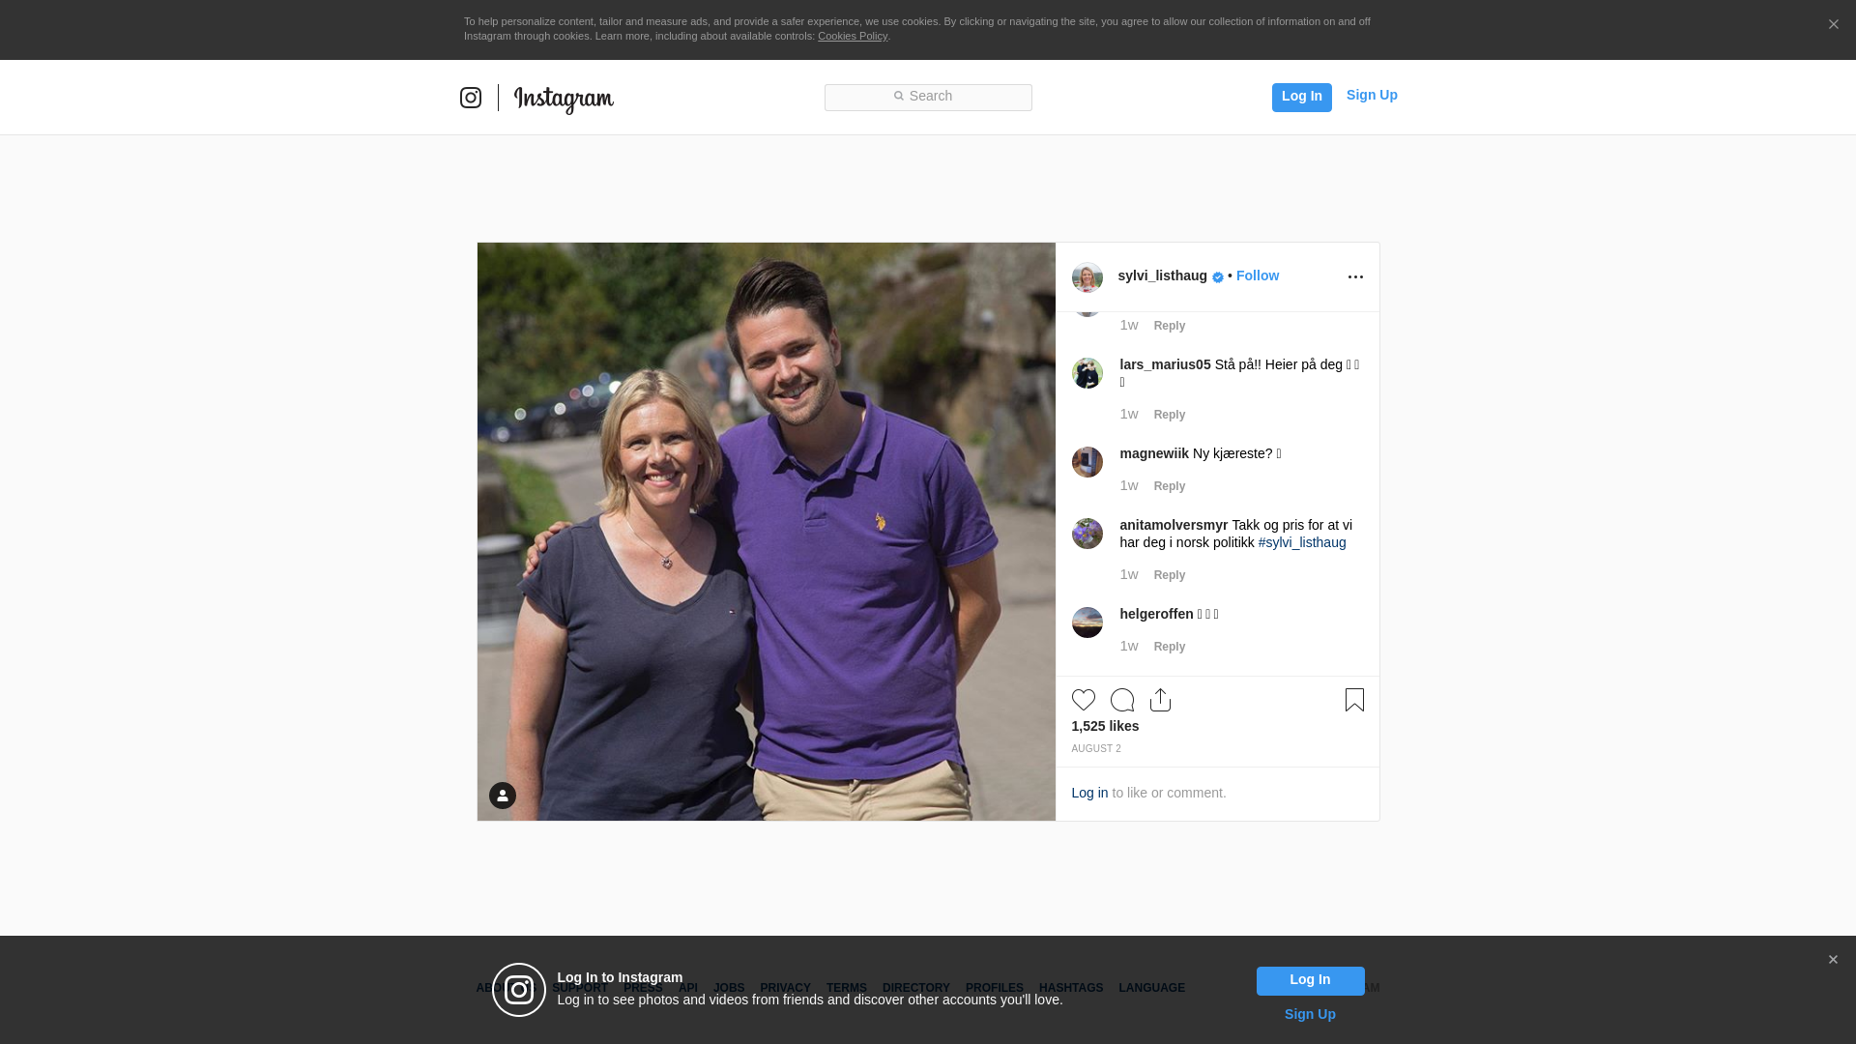Viewport: 1856px width, 1044px height.
Task: Click Sign Up in the header
Action: click(1371, 96)
